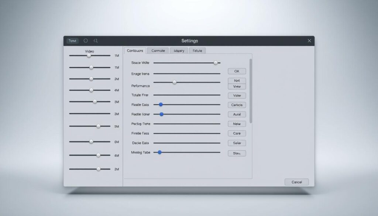Click the Radlle Bher label
Screen dimensions: 378x216
pos(141,114)
